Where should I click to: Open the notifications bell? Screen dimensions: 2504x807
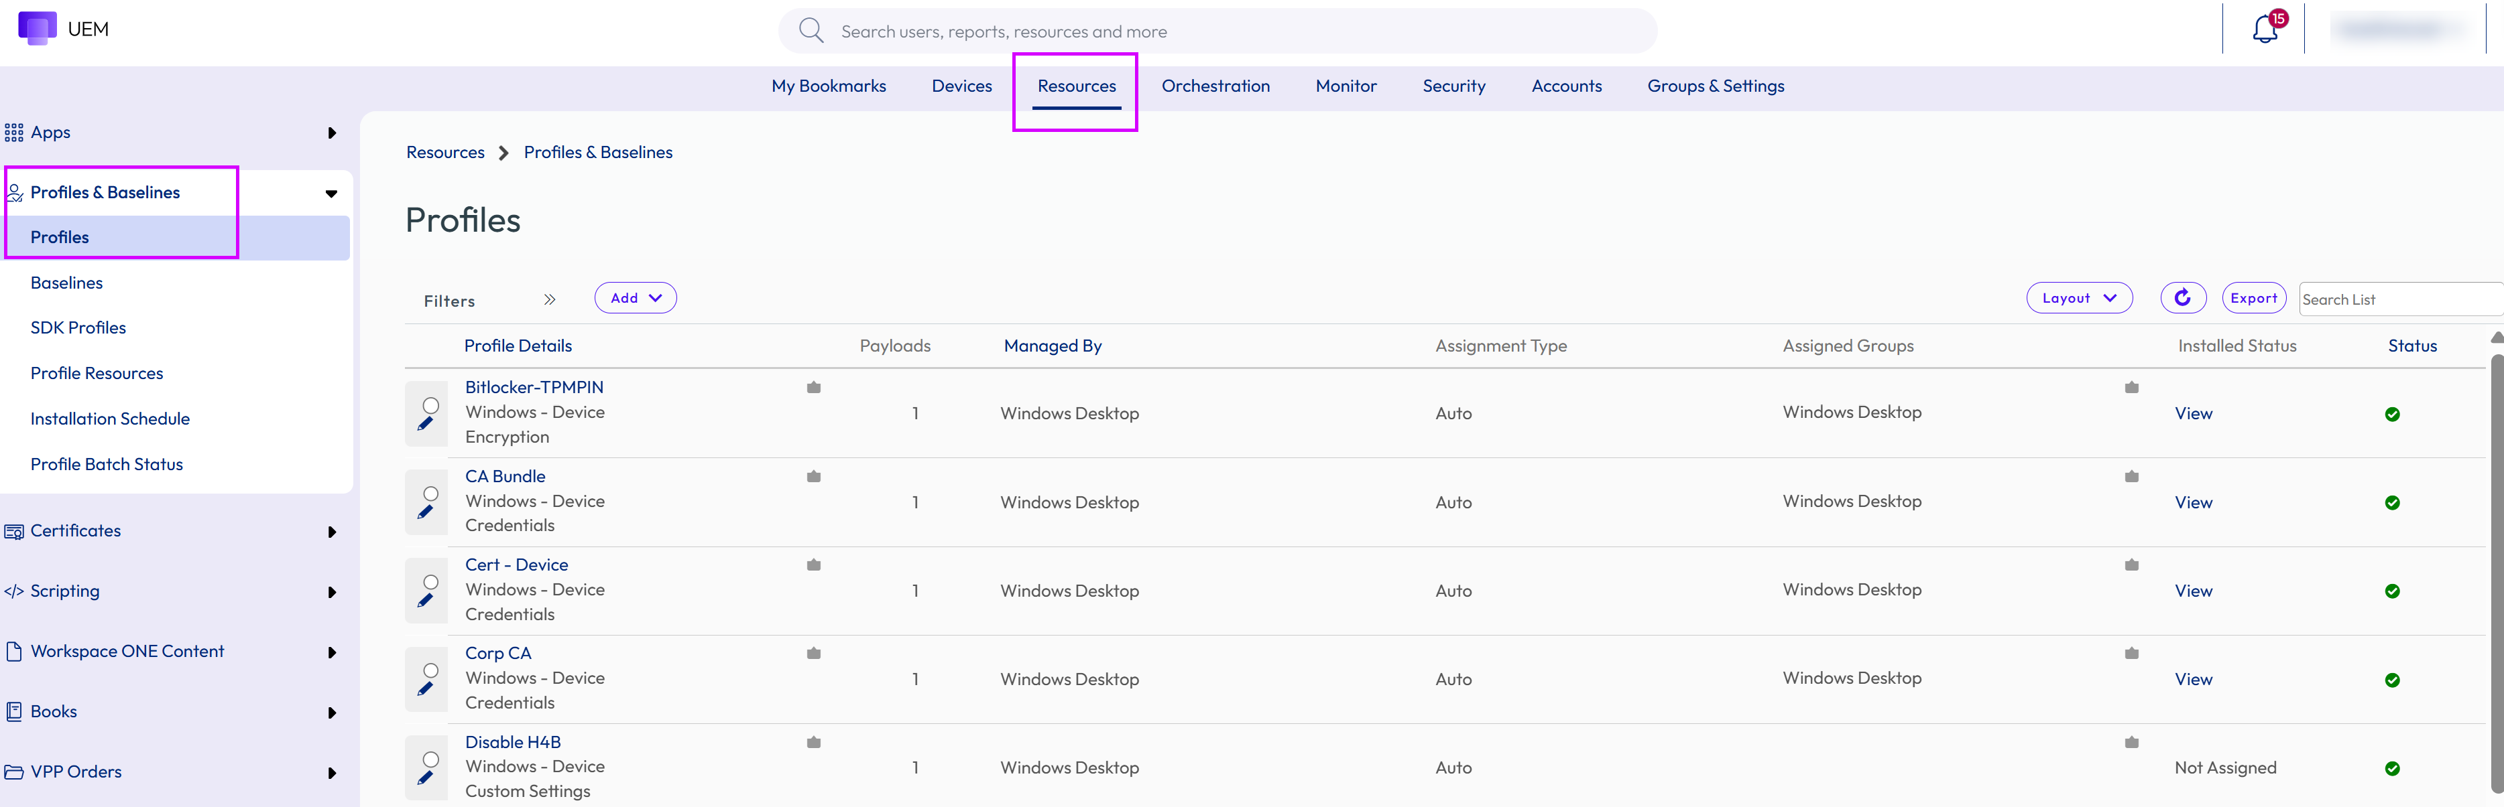(x=2264, y=29)
